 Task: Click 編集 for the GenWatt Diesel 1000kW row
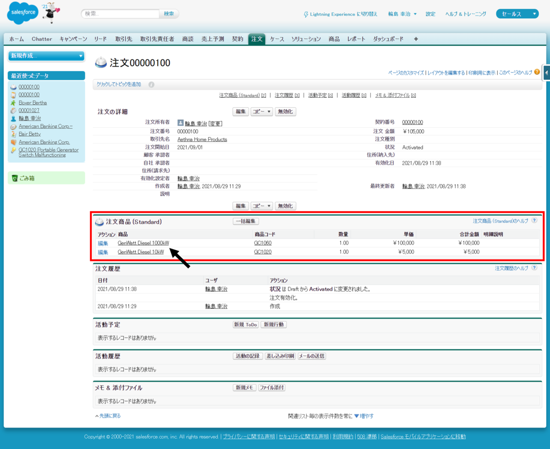103,243
